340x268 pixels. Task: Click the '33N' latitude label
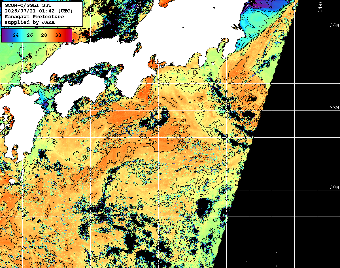335,108
